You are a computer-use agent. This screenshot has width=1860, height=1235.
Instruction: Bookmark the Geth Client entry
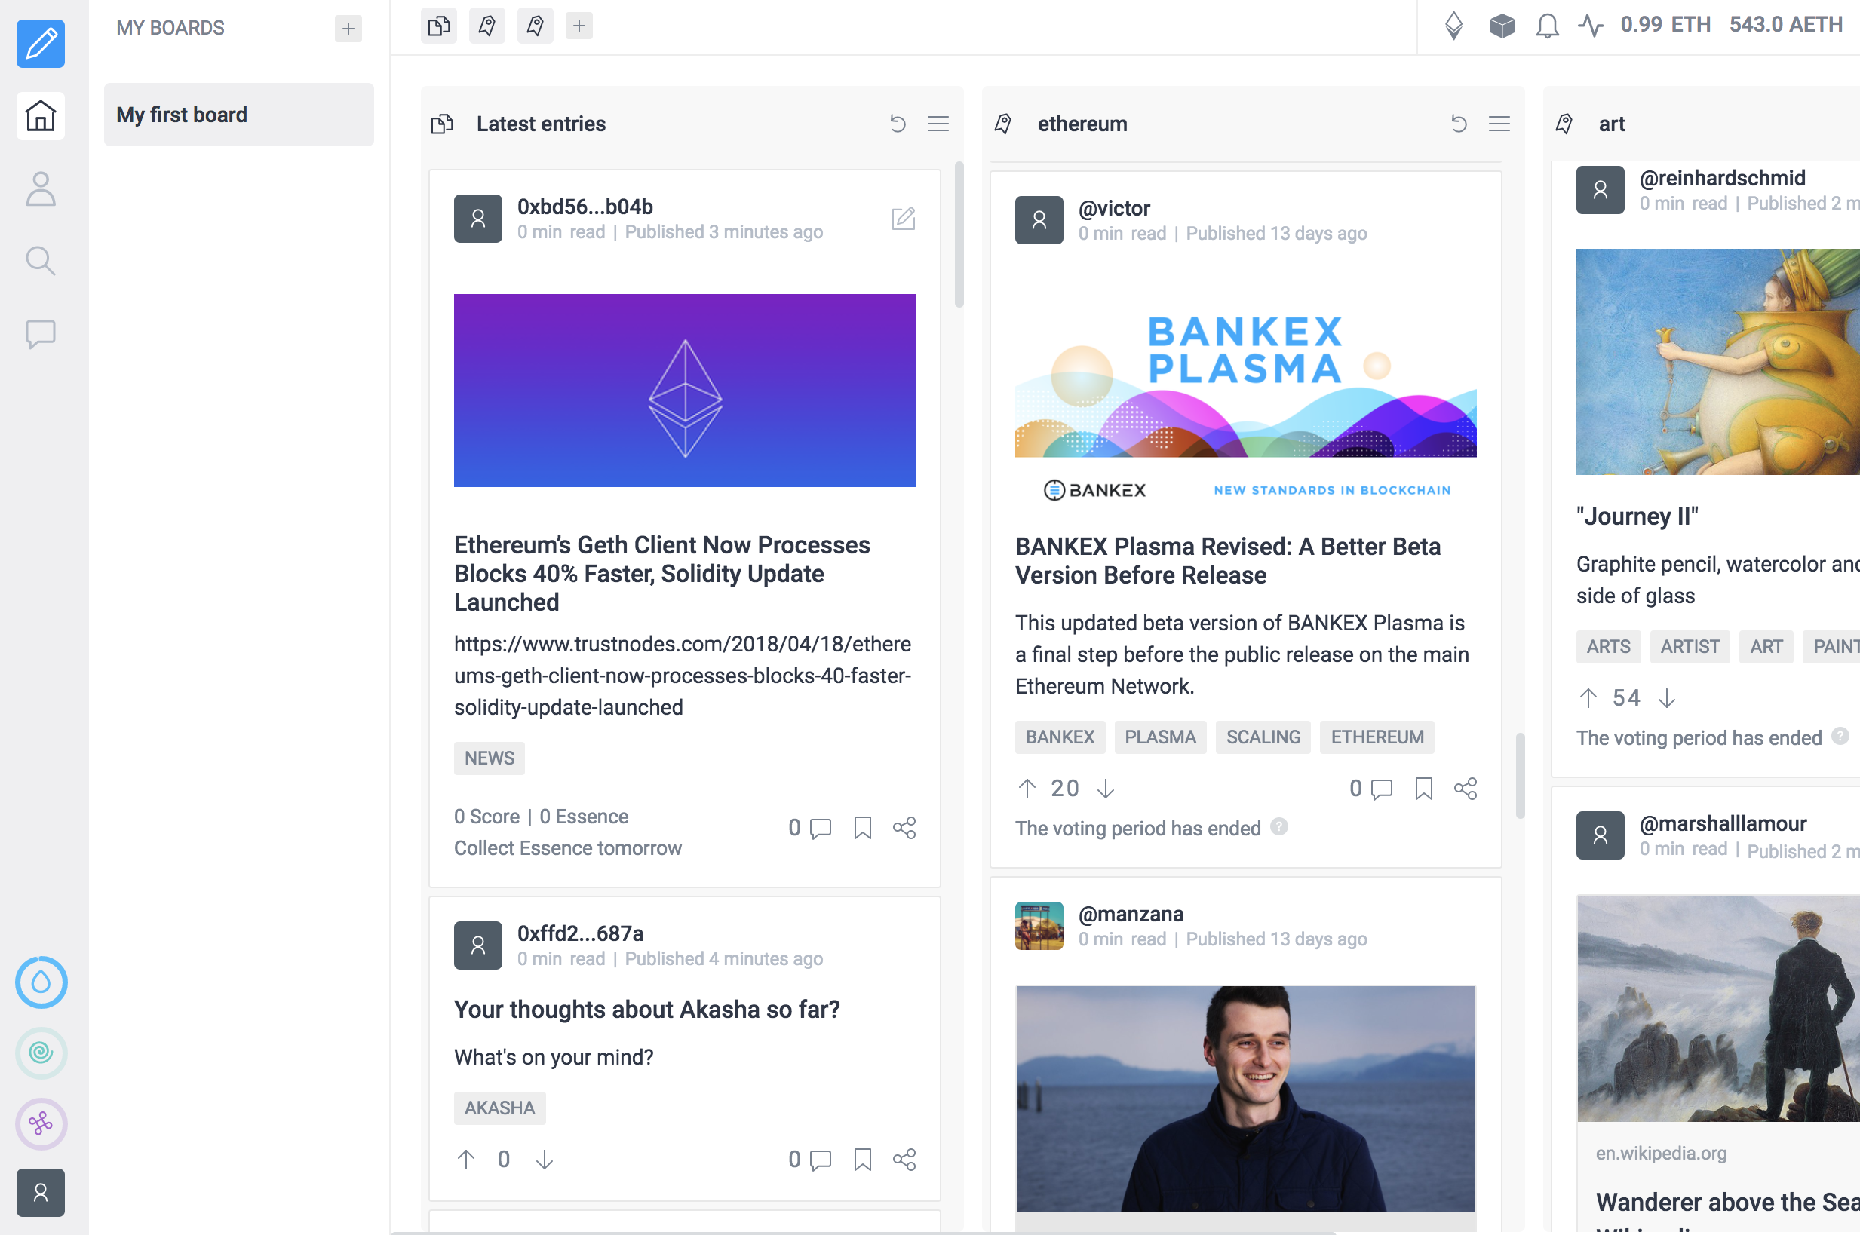863,828
